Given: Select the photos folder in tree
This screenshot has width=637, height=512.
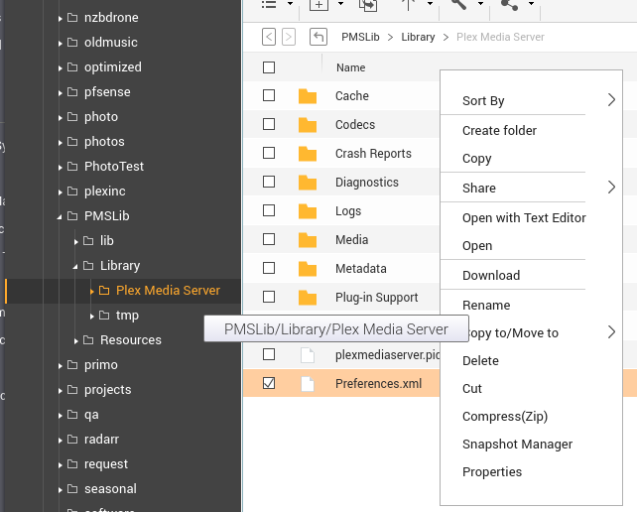Looking at the screenshot, I should tap(104, 142).
